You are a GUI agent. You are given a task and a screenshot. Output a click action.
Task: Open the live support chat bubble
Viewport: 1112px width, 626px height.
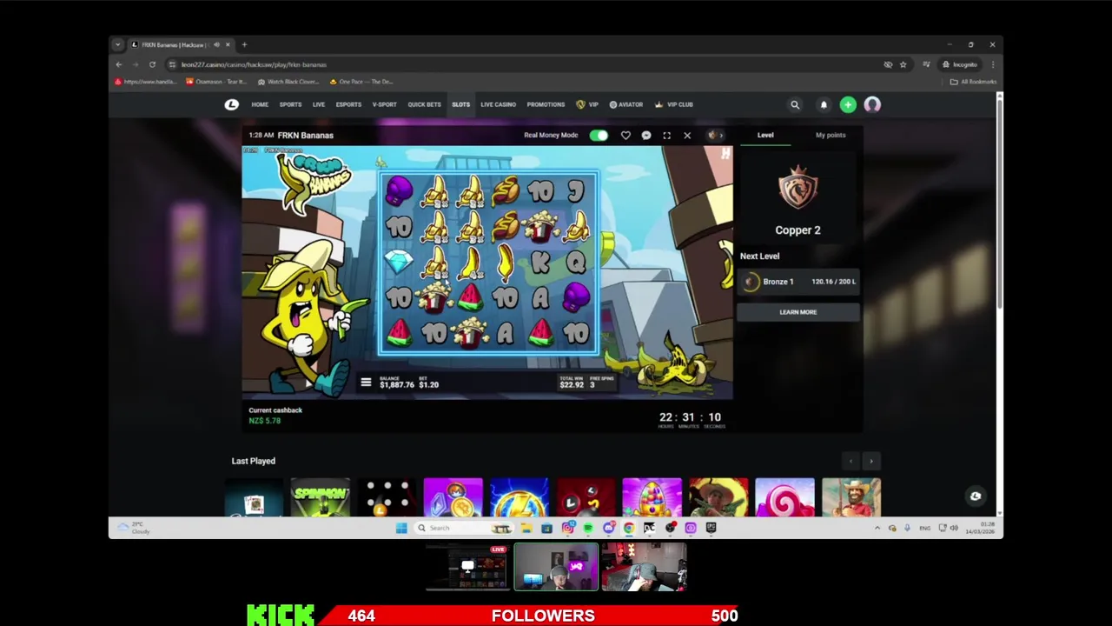(x=976, y=496)
